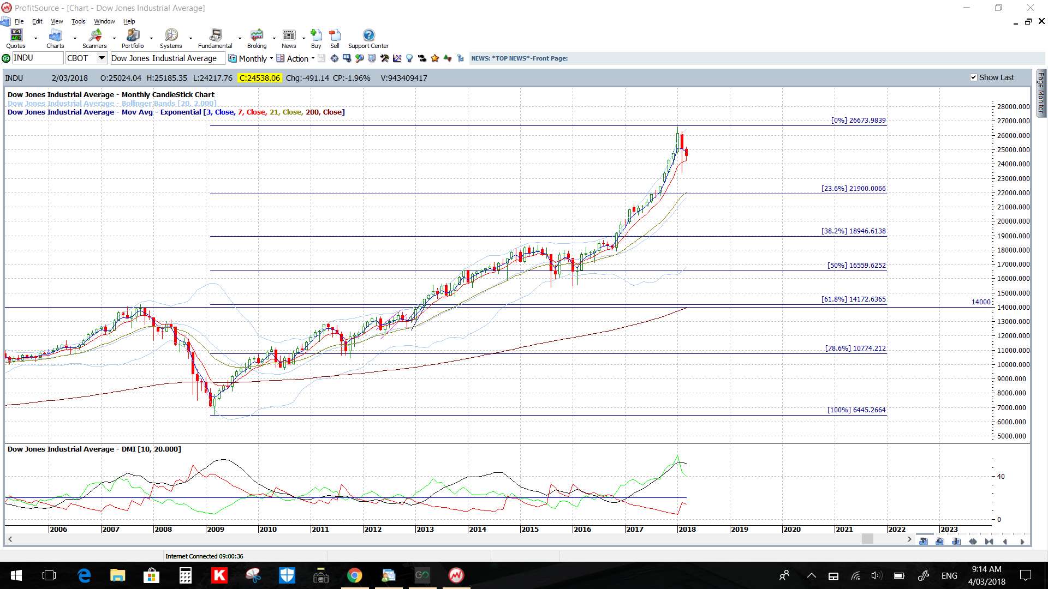
Task: Expand the Fundamental dropdown arrow
Action: pos(240,38)
